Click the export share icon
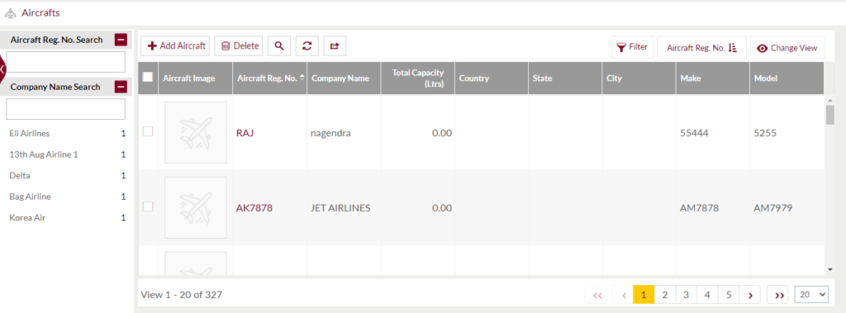Viewport: 846px width, 313px height. coord(335,46)
